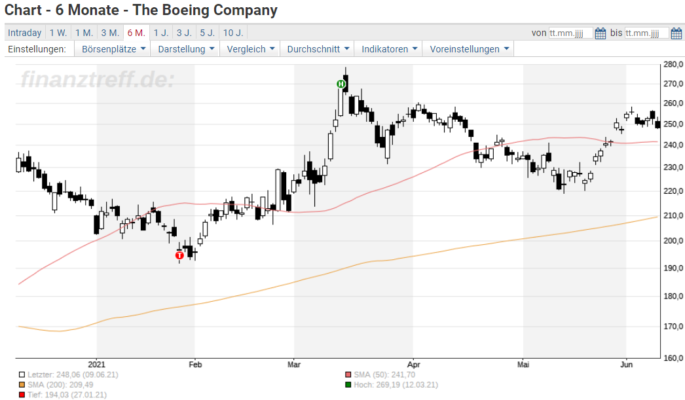Click 'SMA (200): 209,49' legend text
The image size is (685, 400).
(x=60, y=385)
